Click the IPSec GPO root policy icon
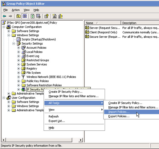The image size is (159, 149). [x=4, y=23]
